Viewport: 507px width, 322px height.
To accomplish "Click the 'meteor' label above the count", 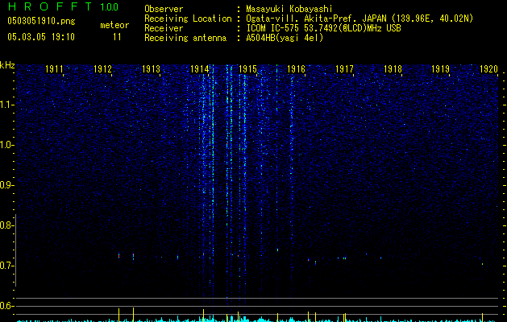I will click(x=114, y=25).
